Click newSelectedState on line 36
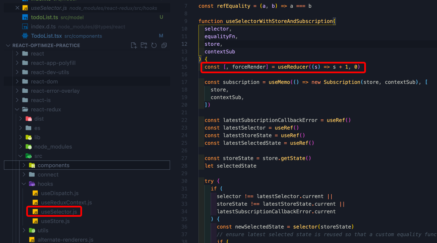Screen dimensions: 437x243 (259, 227)
